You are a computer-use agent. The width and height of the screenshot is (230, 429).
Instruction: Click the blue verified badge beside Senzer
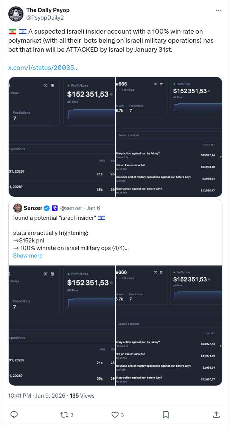(x=47, y=208)
